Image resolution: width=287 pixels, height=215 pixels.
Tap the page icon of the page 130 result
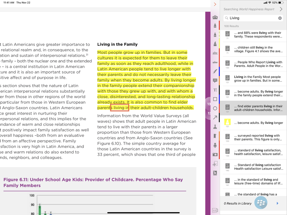[x=228, y=63]
